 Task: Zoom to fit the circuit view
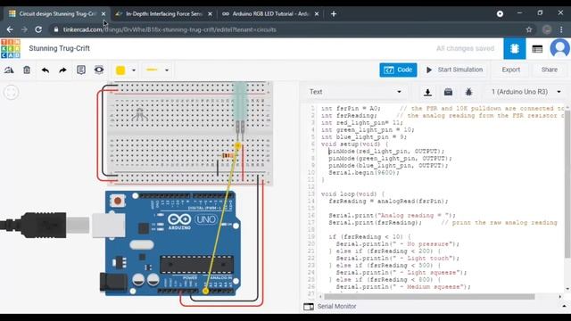[x=12, y=92]
